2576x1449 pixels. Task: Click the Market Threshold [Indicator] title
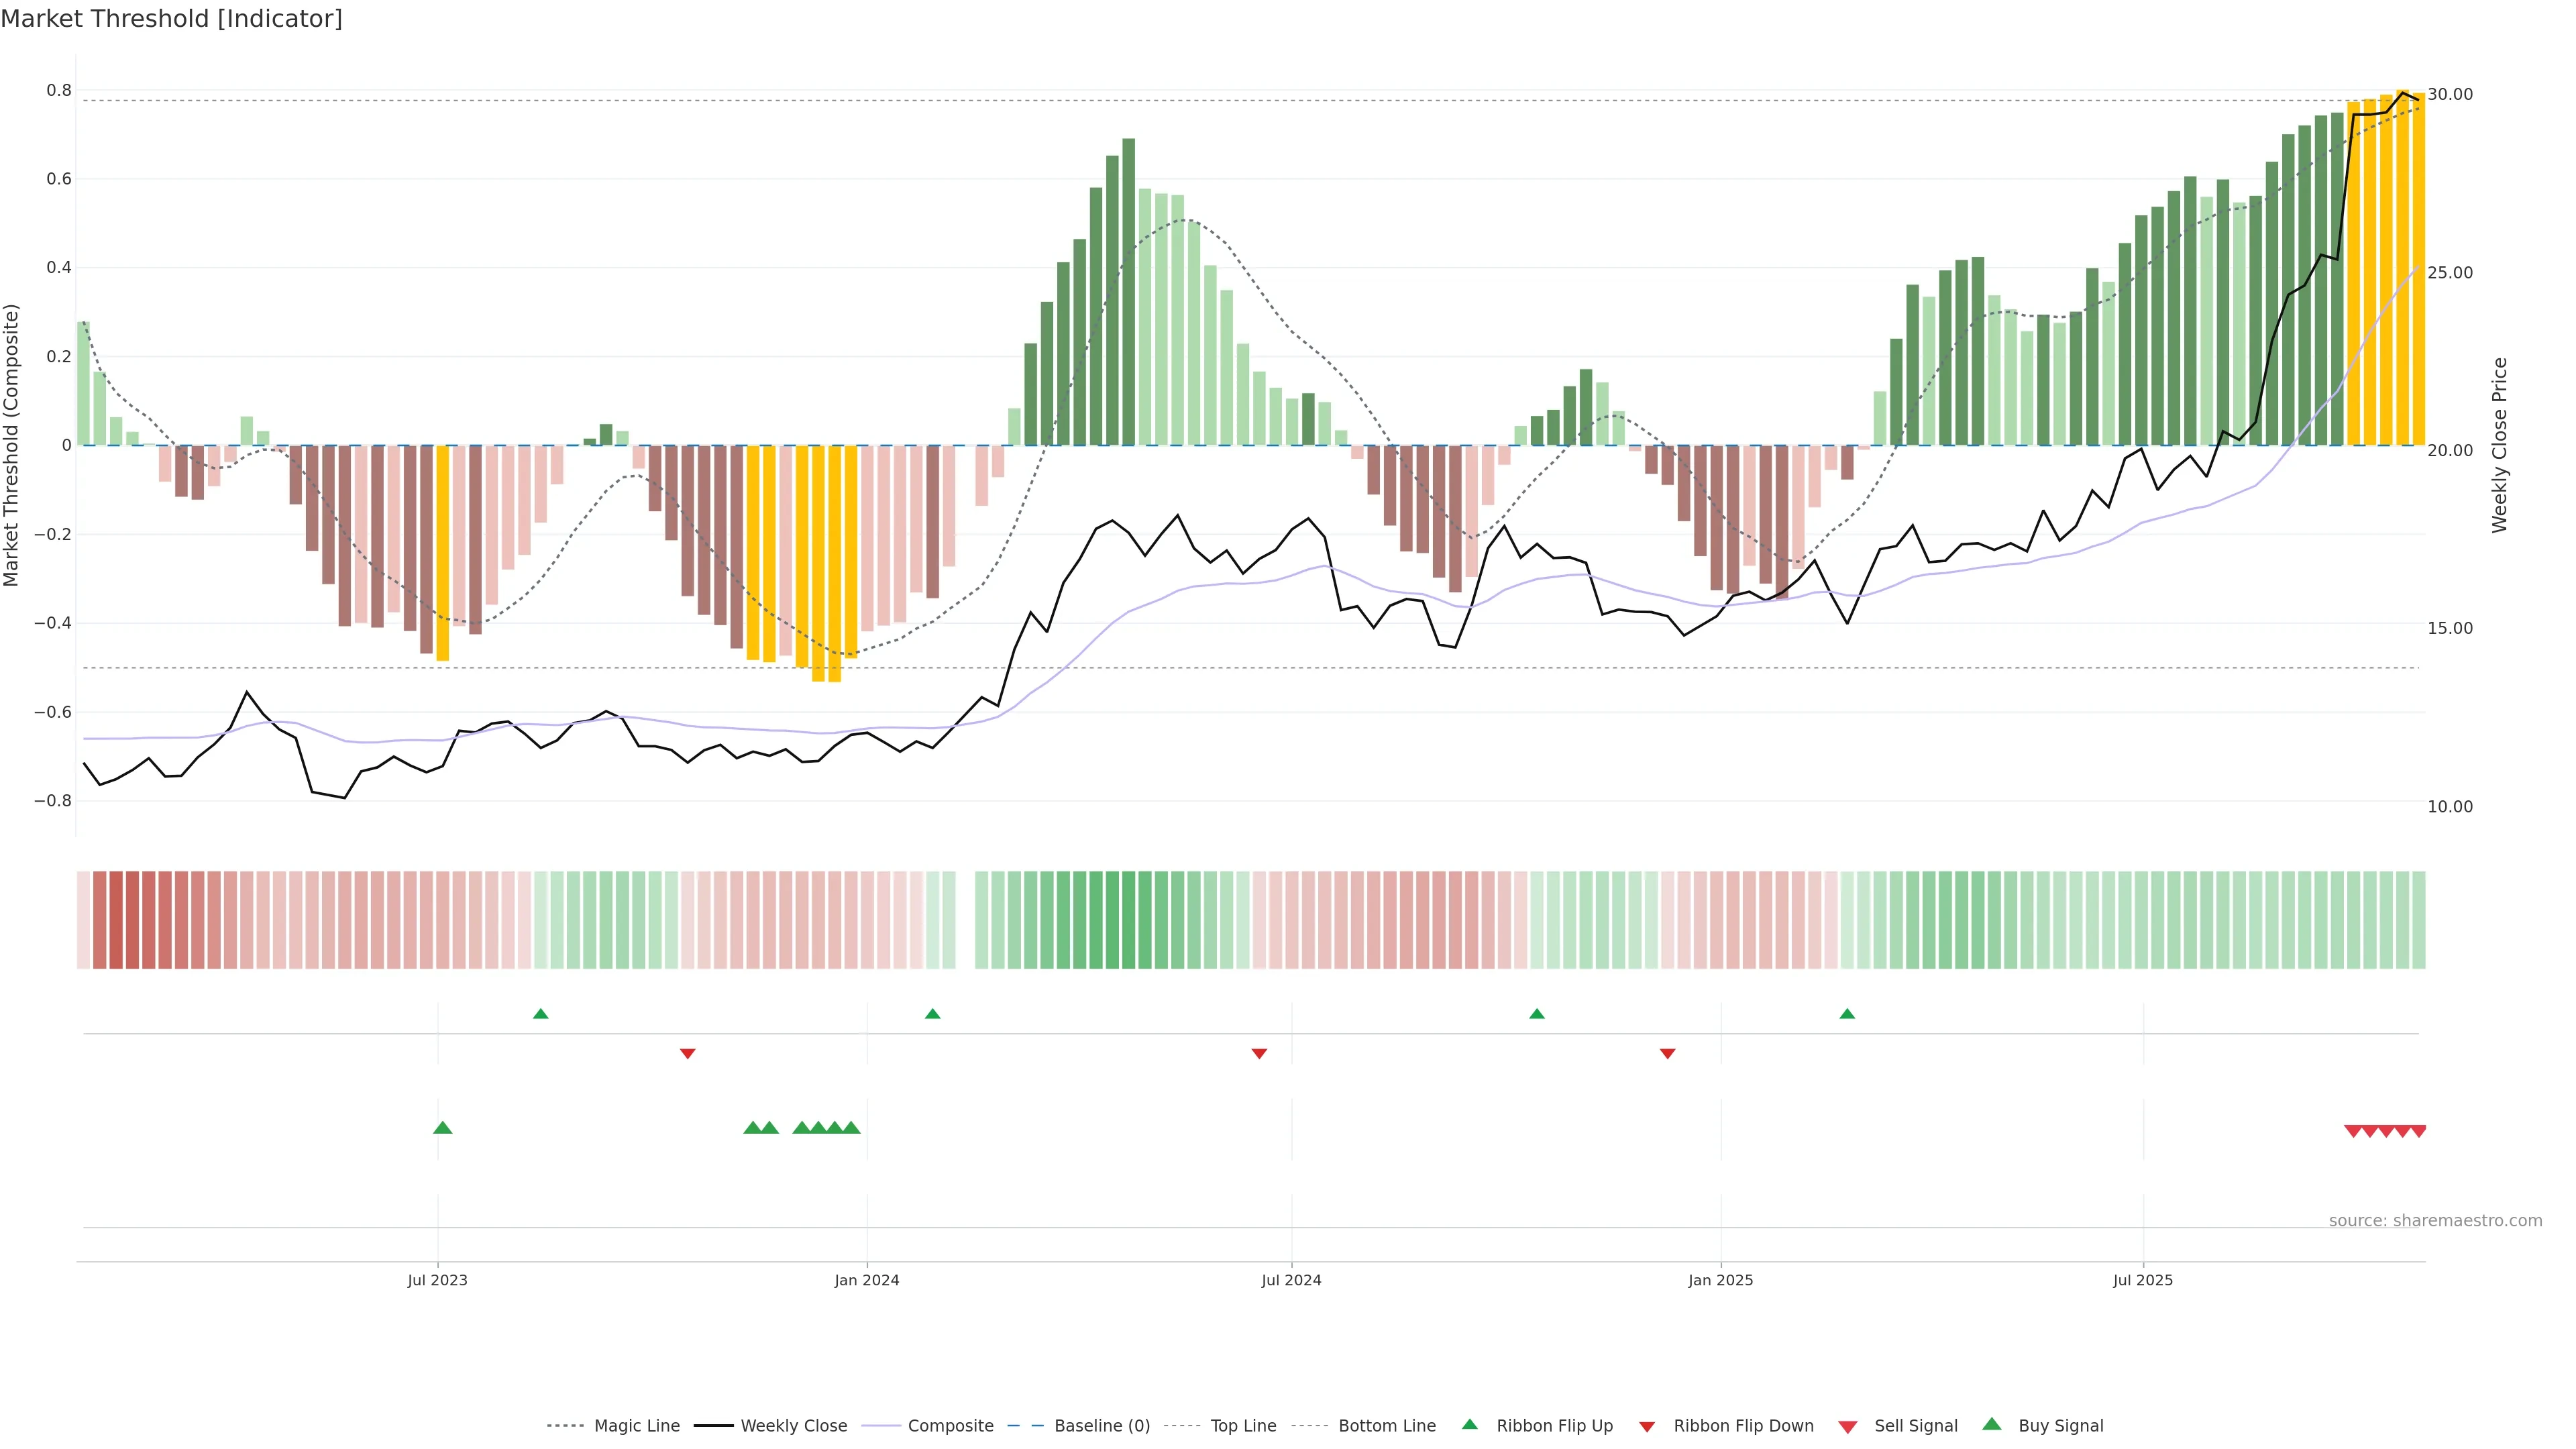tap(171, 19)
